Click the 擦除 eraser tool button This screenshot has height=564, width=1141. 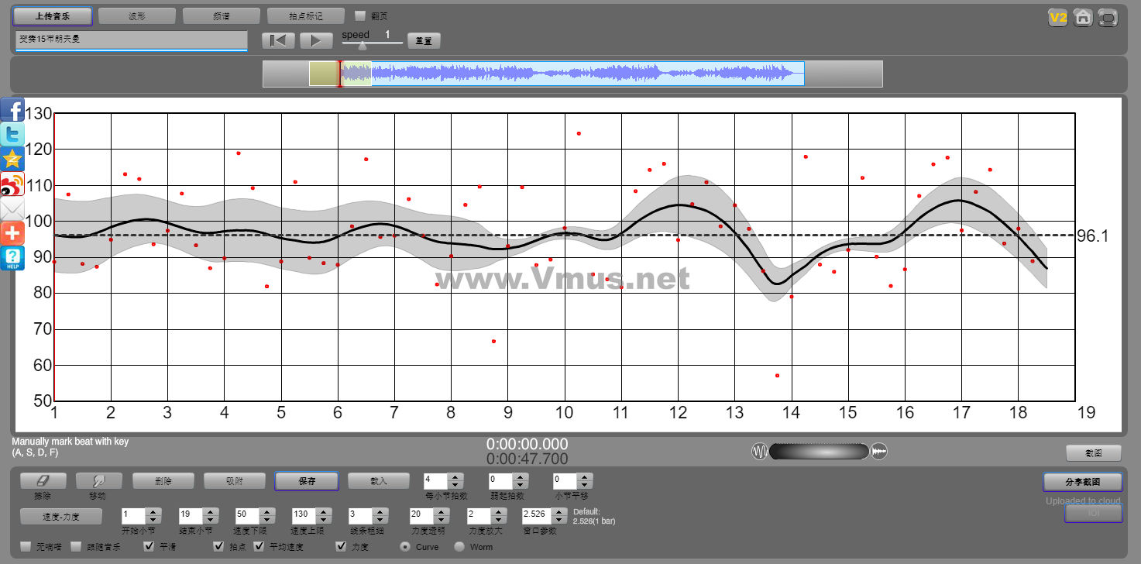point(43,481)
